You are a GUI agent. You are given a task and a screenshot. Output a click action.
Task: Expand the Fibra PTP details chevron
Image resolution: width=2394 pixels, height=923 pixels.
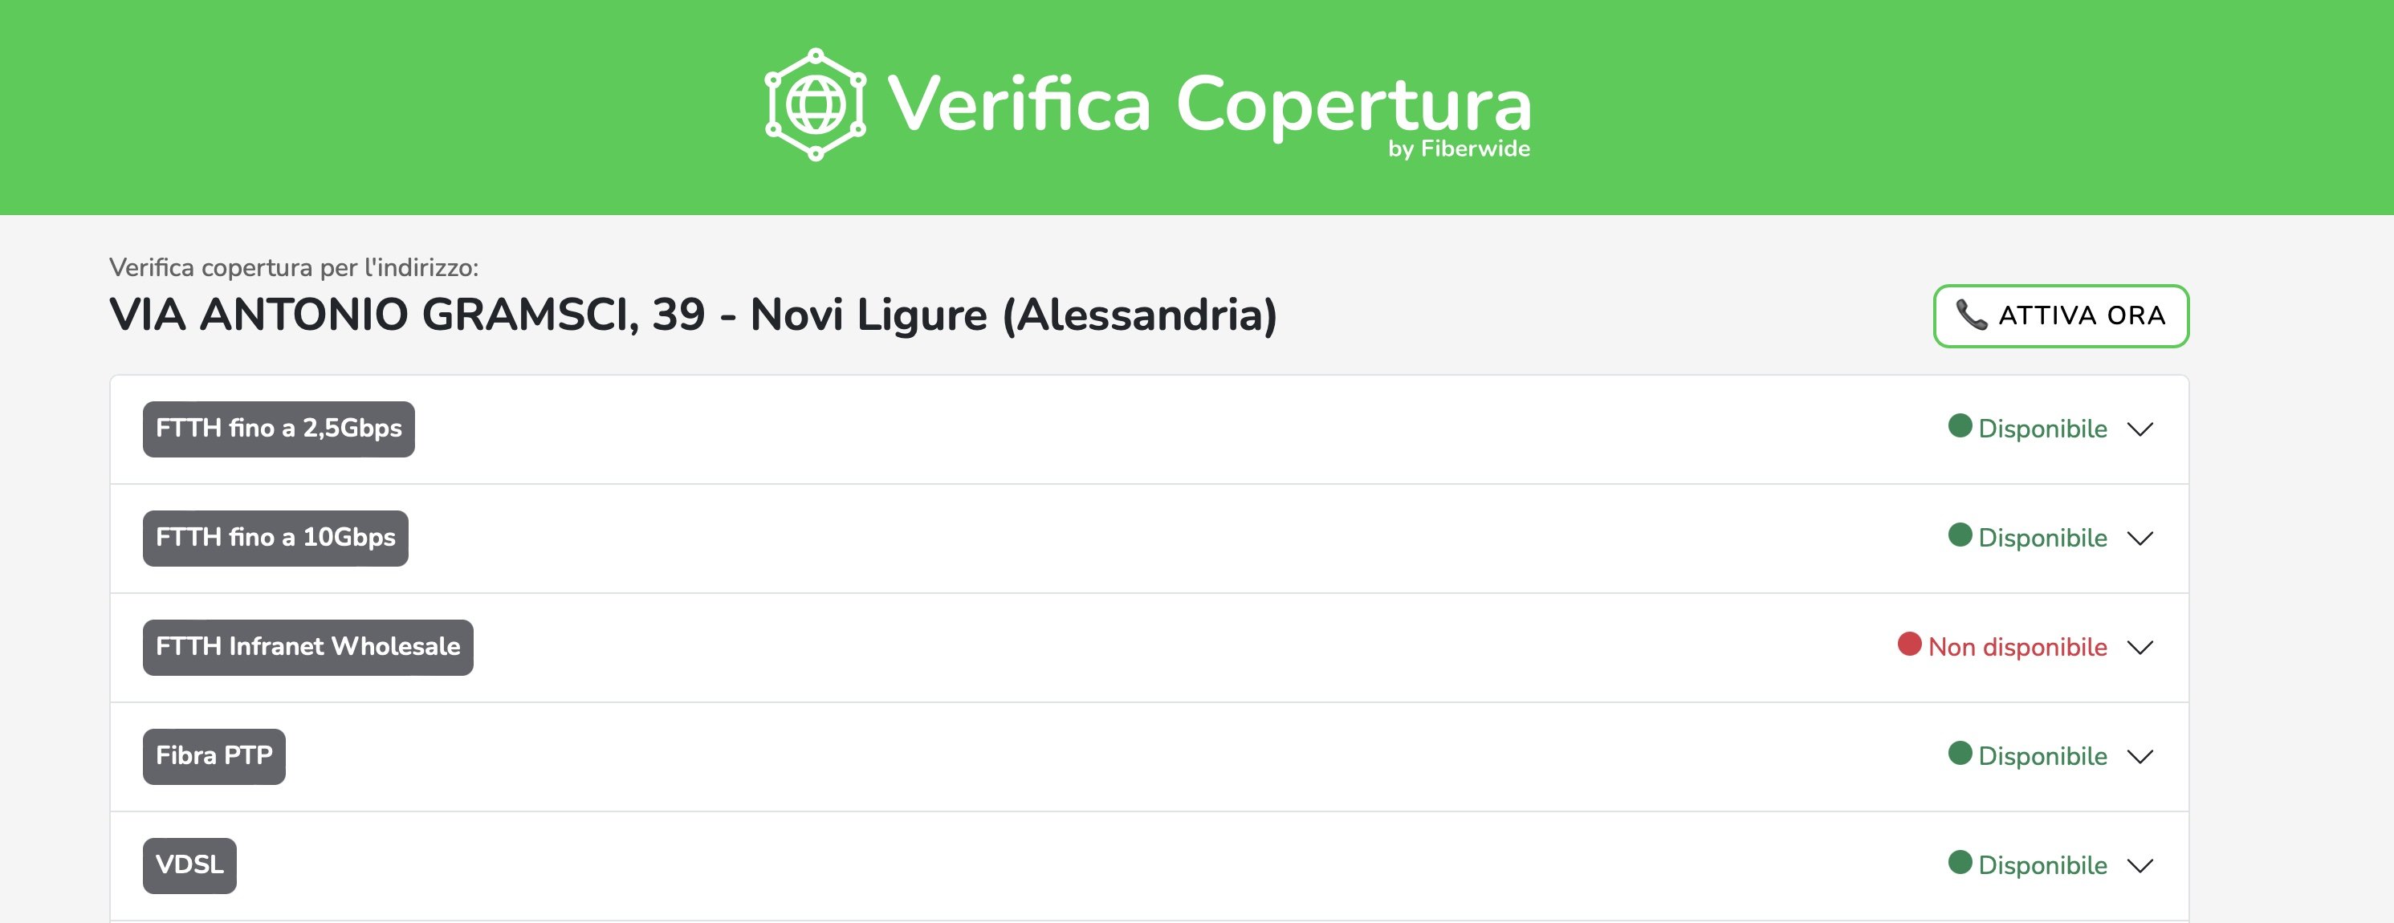[x=2140, y=757]
